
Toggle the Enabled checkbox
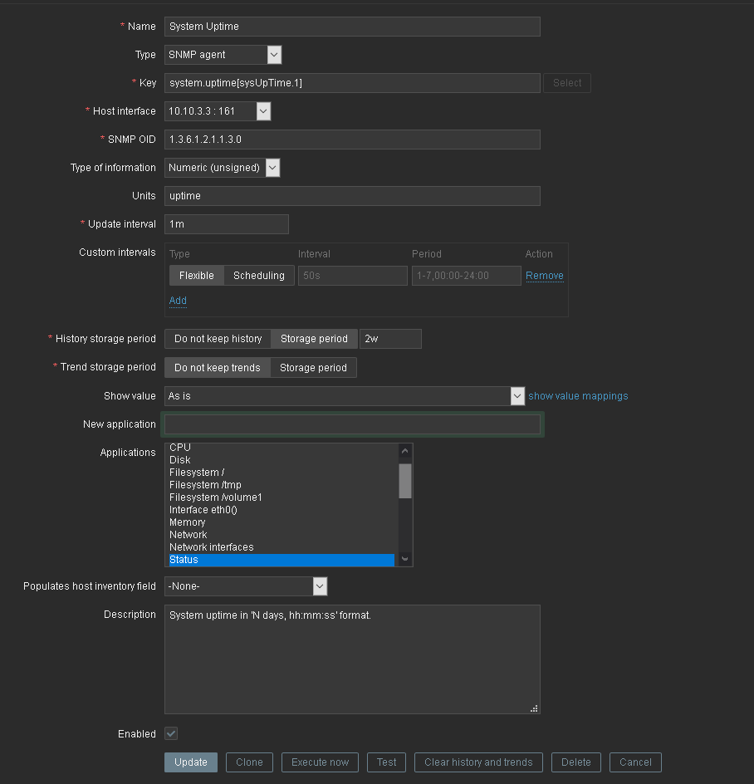[171, 733]
